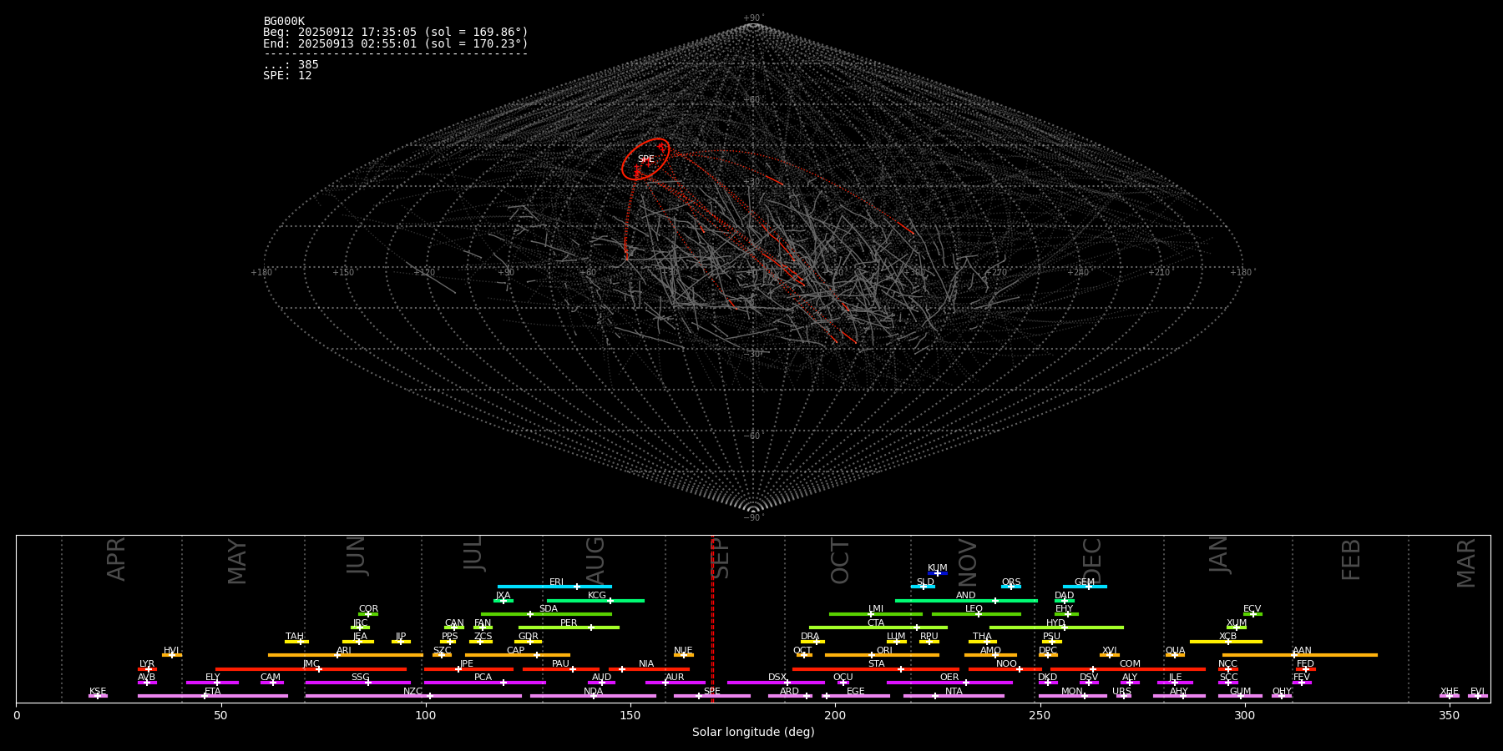This screenshot has height=751, width=1503.
Task: Click the orange ARI activity bar
Action: [x=345, y=655]
